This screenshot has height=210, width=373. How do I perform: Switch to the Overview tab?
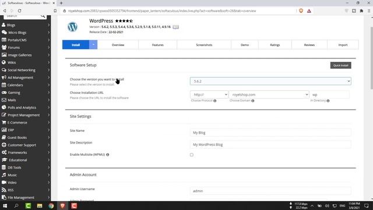pos(118,45)
